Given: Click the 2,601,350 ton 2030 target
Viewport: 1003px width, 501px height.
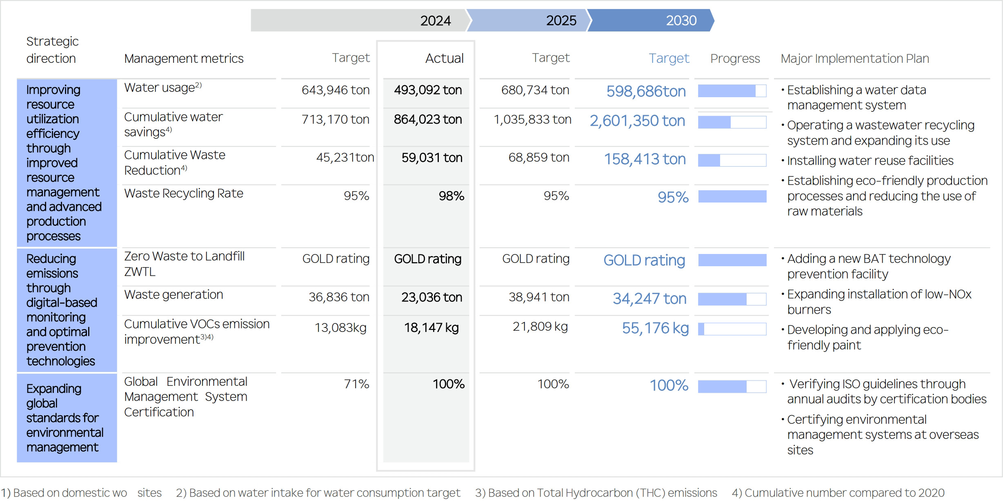Looking at the screenshot, I should pos(637,121).
